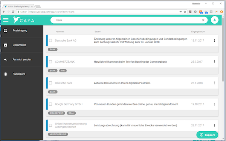
Task: Check the Deutsche Bank Postfach letter checkbox
Action: pos(50,83)
